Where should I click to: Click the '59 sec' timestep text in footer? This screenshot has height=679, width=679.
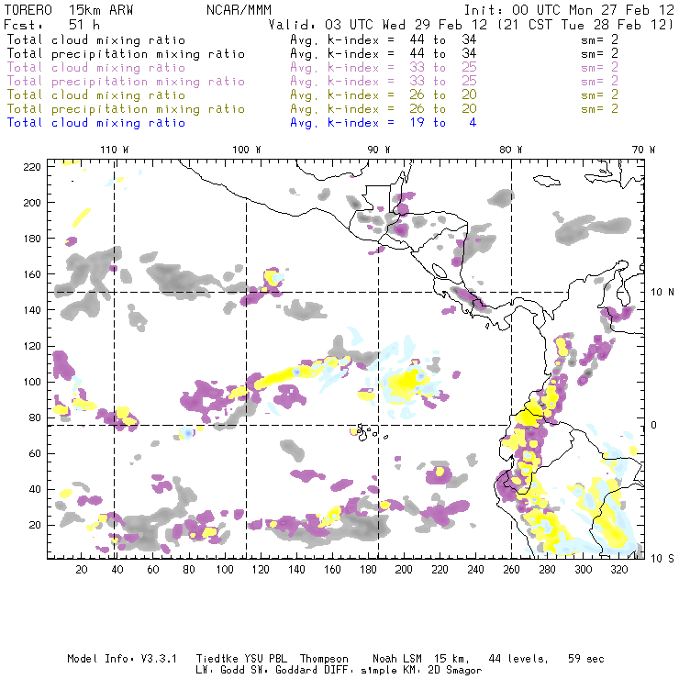[586, 659]
